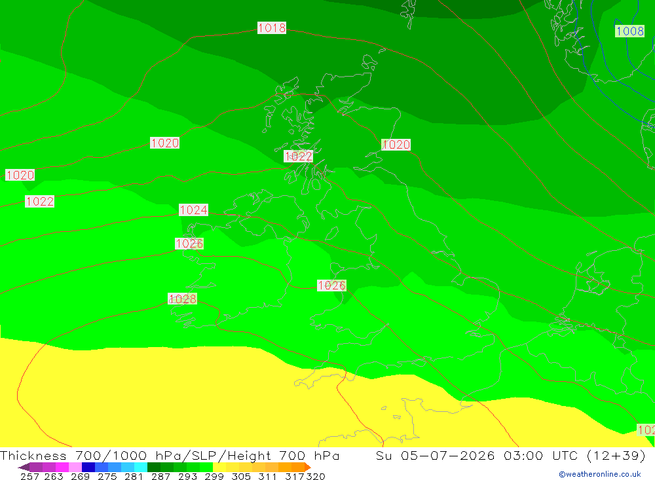Click the 1022 label over southwest Scotland
This screenshot has width=655, height=480.
point(298,157)
